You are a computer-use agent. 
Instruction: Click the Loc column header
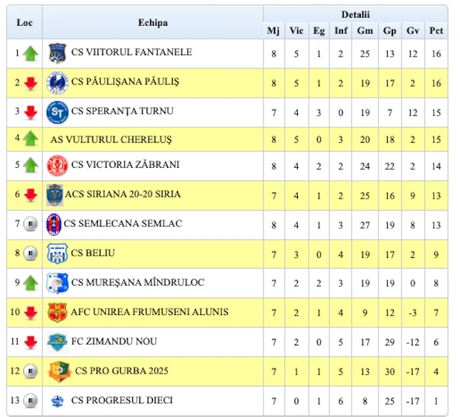24,22
